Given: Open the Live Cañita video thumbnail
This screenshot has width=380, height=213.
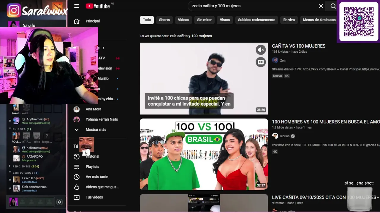Looking at the screenshot, I should coord(204,203).
